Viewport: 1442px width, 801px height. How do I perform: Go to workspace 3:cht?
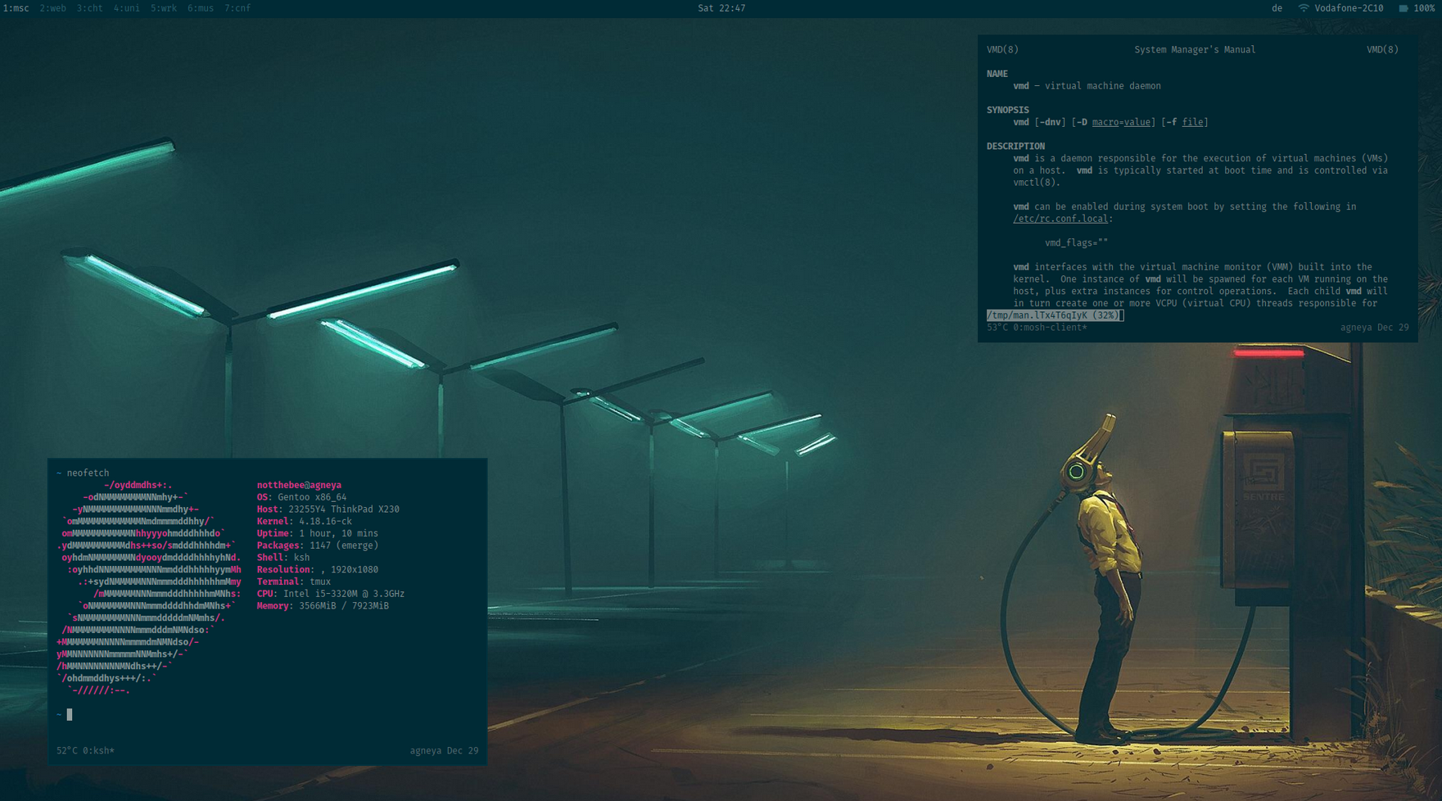90,8
